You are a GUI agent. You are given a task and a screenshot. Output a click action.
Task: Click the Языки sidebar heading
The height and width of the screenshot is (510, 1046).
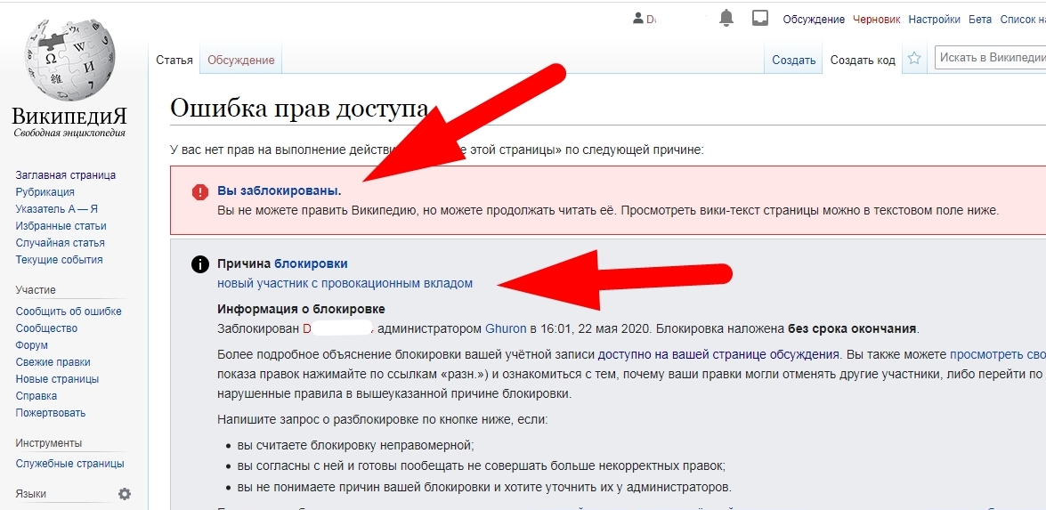[x=30, y=494]
